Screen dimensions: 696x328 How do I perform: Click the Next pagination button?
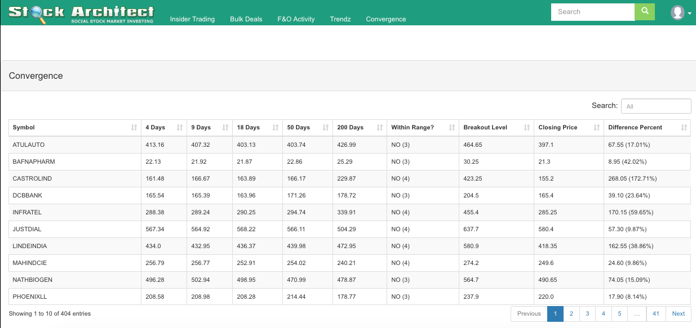pyautogui.click(x=679, y=314)
